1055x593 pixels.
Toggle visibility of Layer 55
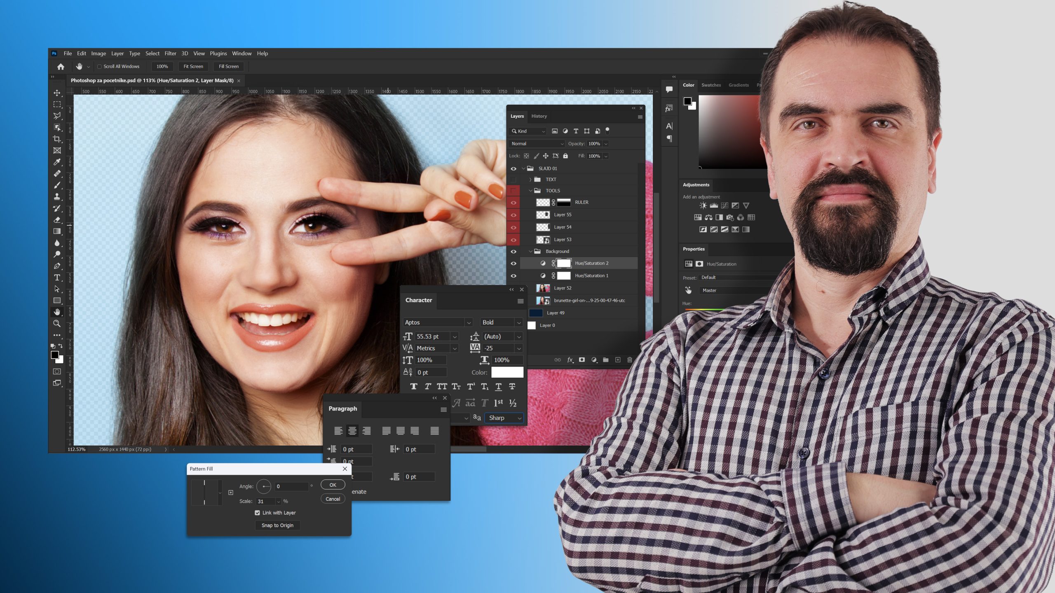(x=513, y=215)
